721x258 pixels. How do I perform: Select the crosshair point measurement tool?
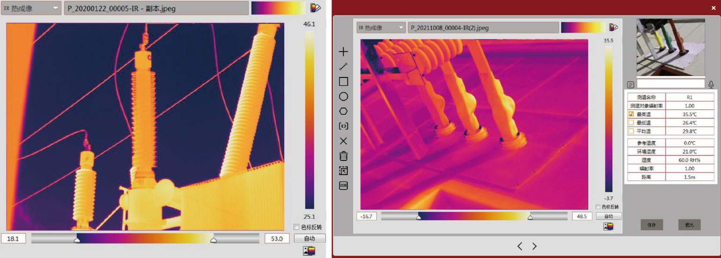coord(343,52)
